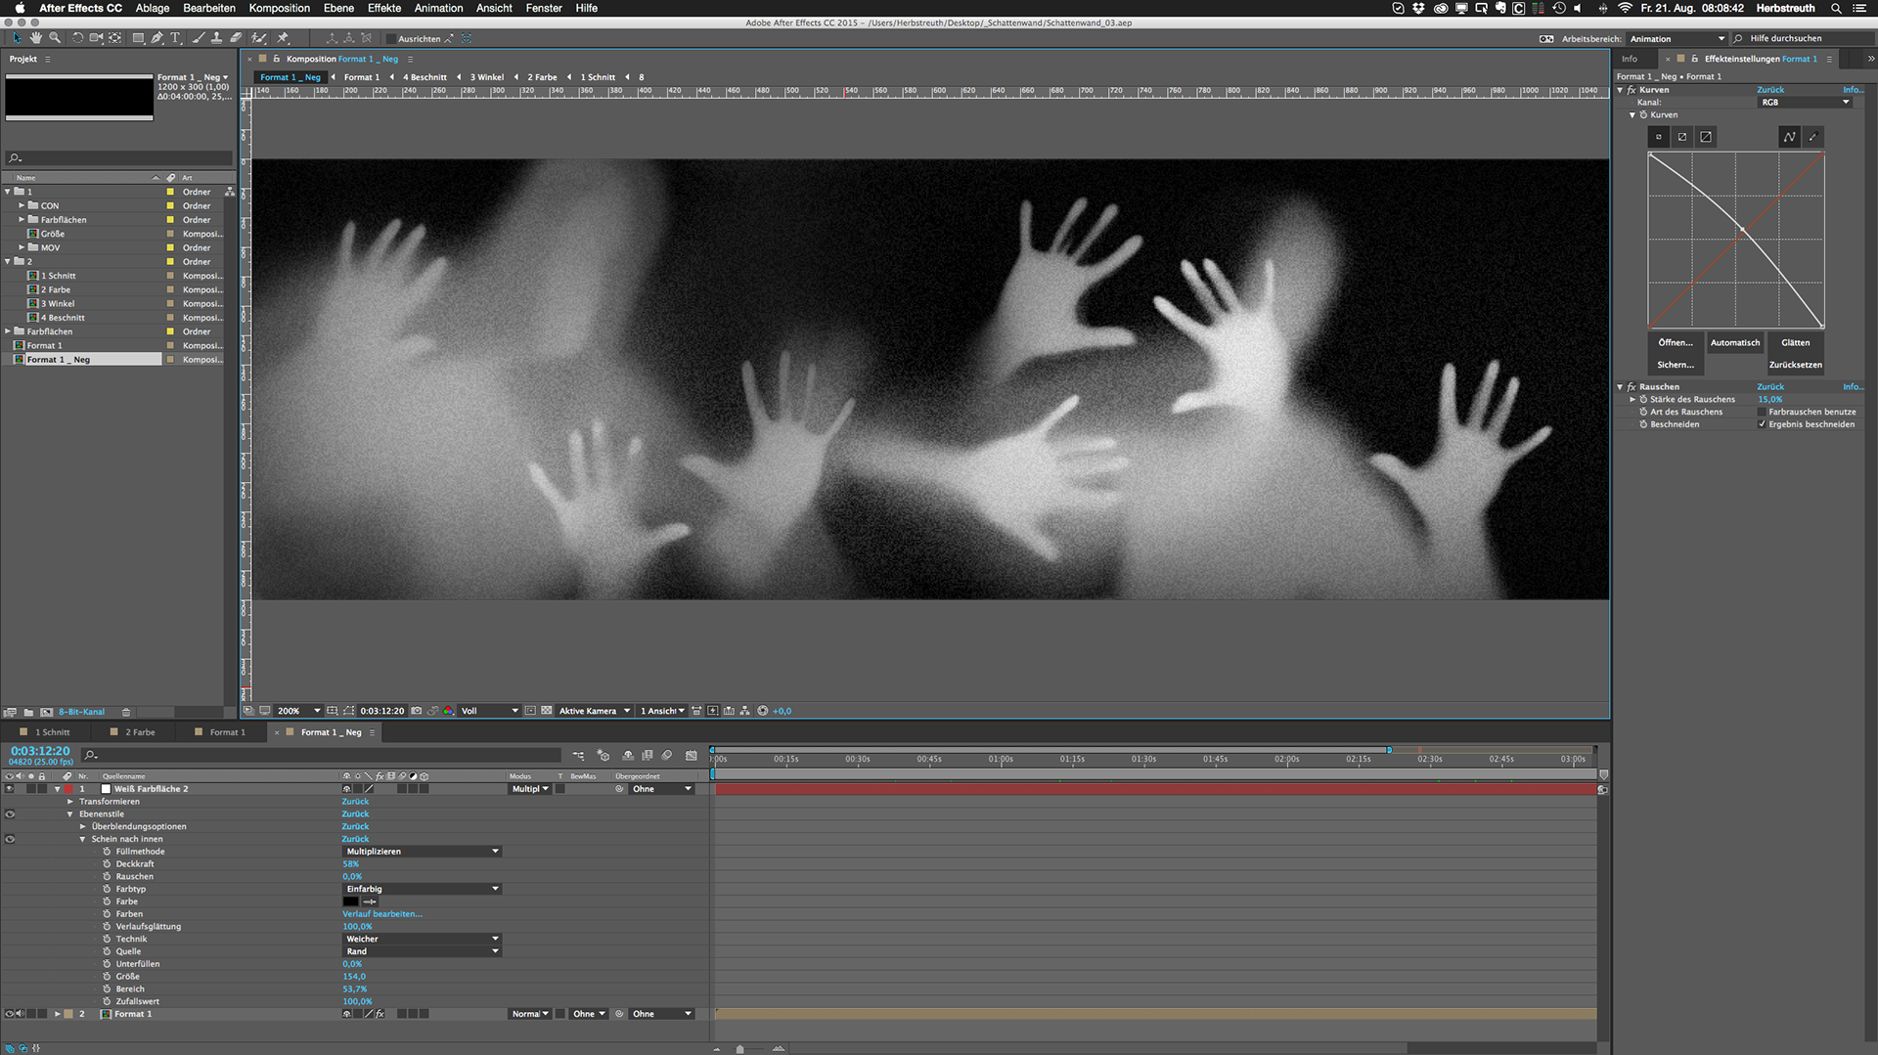The height and width of the screenshot is (1055, 1878).
Task: Click the reset exposure icon
Action: coord(763,711)
